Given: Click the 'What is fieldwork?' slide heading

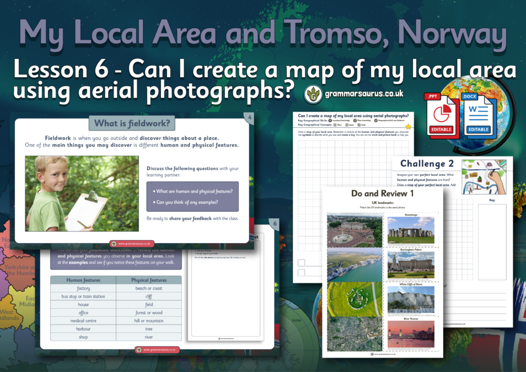Looking at the screenshot, I should [x=132, y=123].
